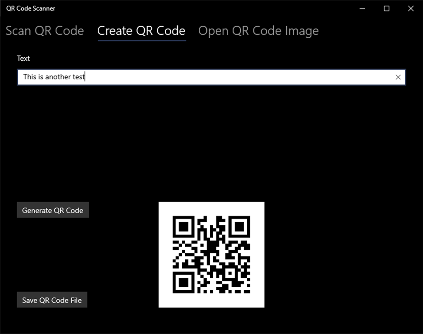Place cursor after the word test

(x=85, y=77)
